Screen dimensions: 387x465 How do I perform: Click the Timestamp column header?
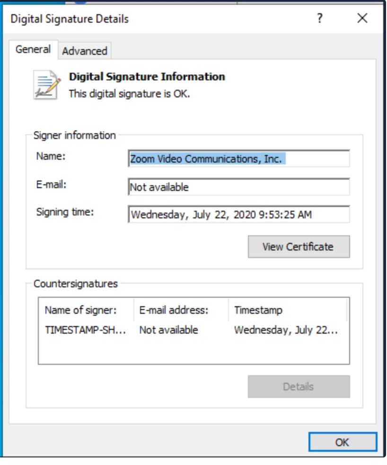click(x=288, y=310)
